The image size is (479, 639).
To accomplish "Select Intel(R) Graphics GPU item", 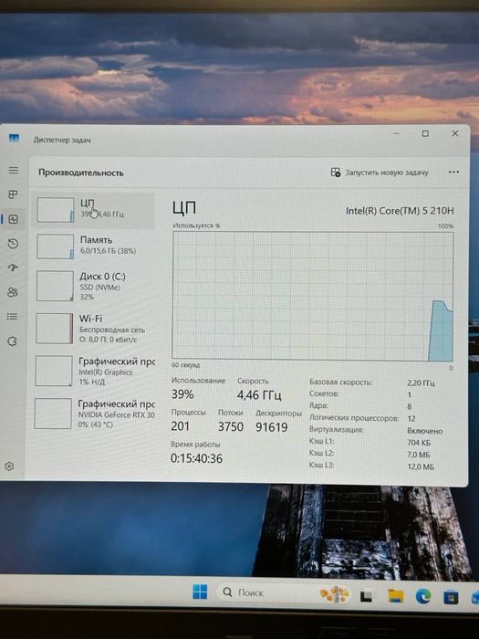I will coord(93,371).
